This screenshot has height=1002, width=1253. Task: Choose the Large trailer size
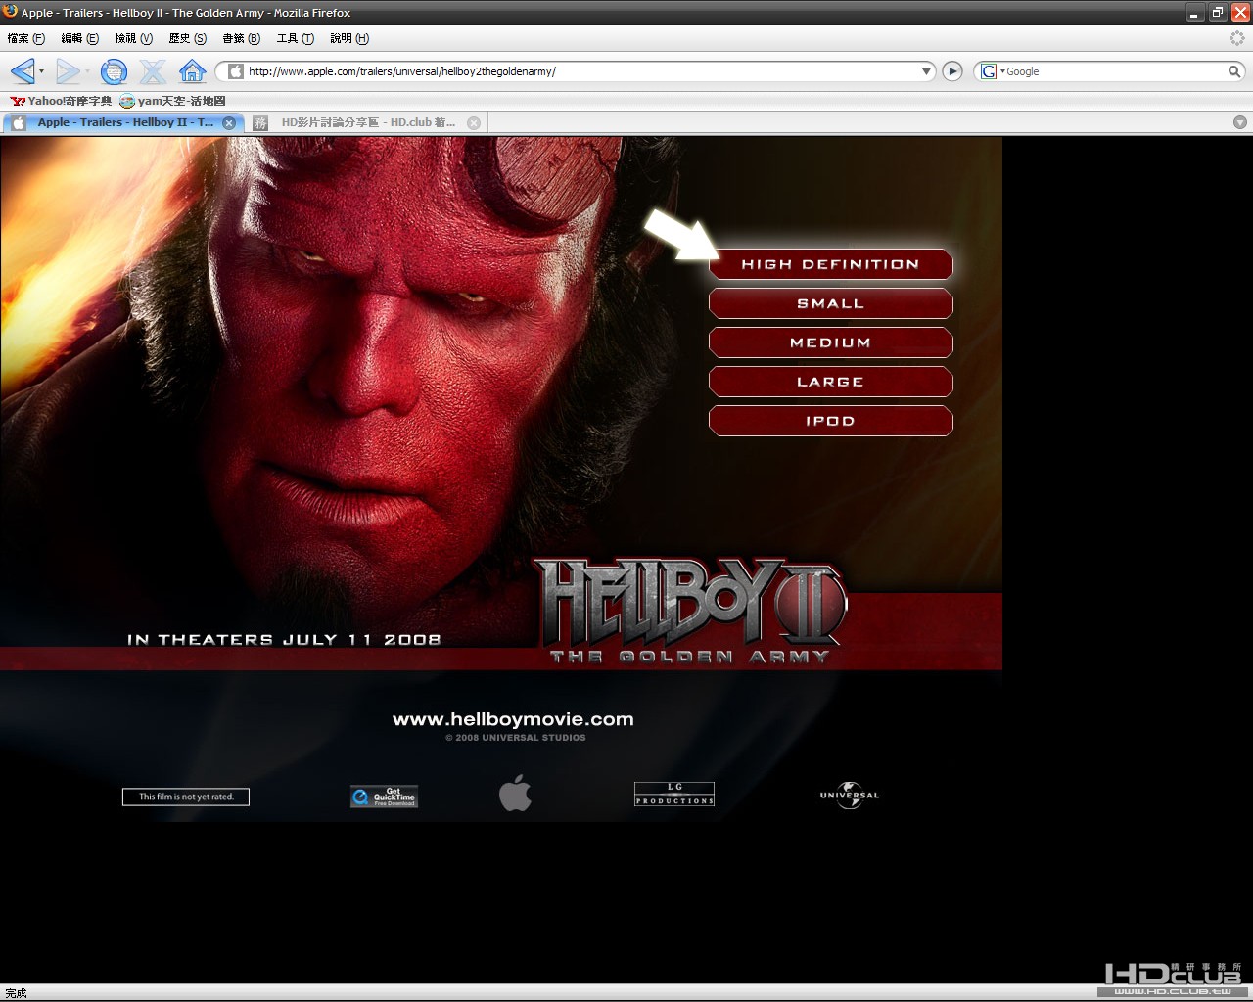[831, 382]
